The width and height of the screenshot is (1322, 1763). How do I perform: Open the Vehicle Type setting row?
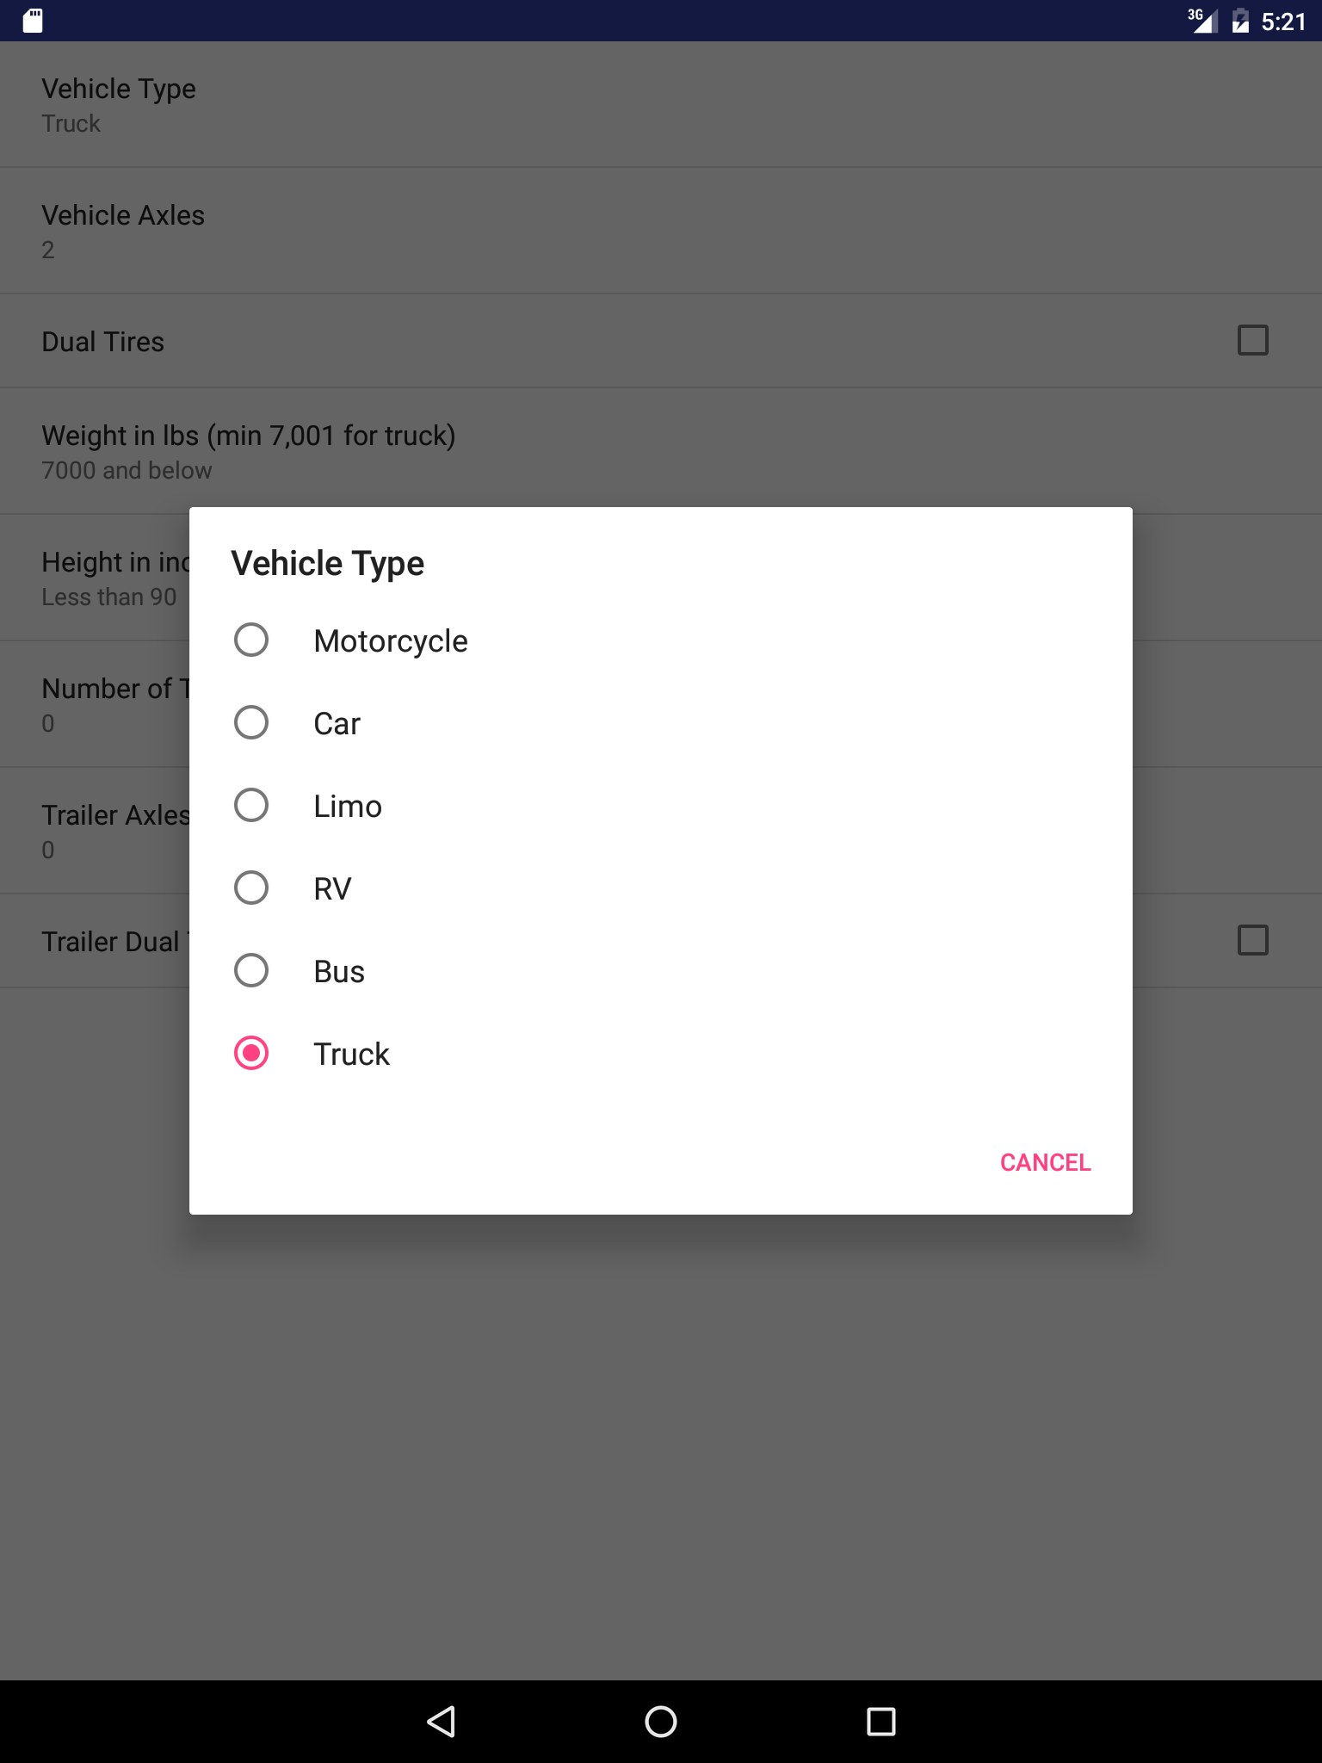click(x=661, y=104)
